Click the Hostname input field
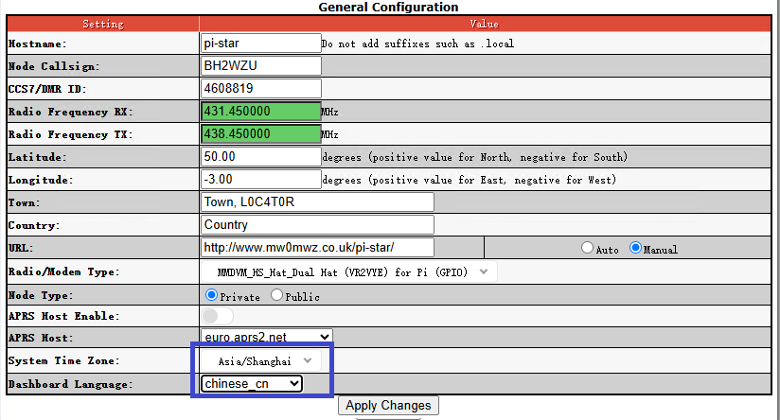780x420 pixels. click(x=260, y=44)
